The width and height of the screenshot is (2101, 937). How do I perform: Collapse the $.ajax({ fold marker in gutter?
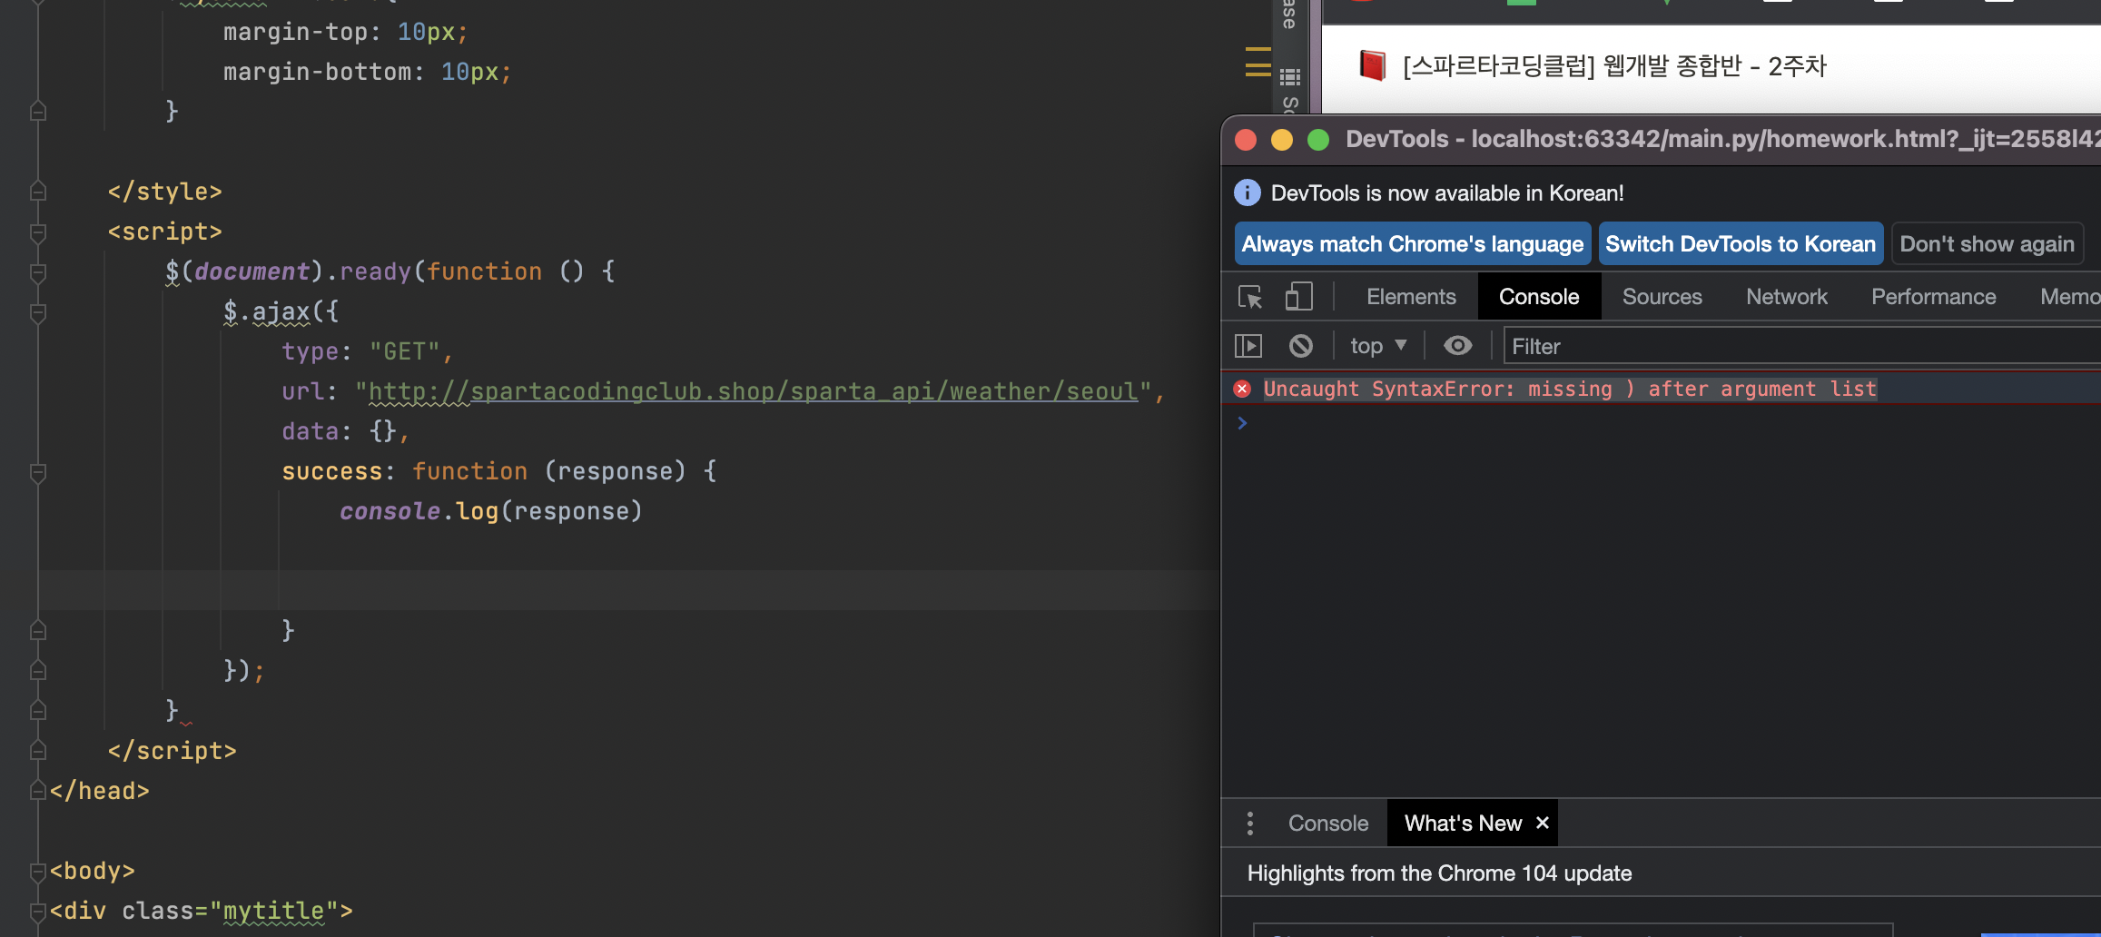(38, 312)
